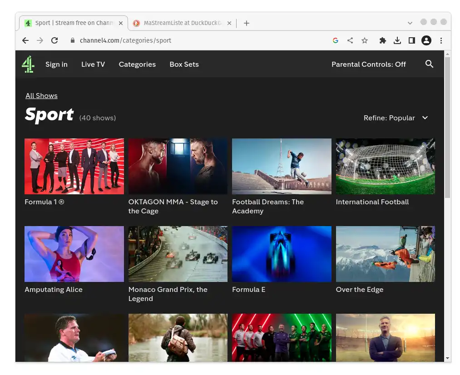The image size is (460, 375).
Task: Click the Formula E blue car thumbnail
Action: (282, 254)
